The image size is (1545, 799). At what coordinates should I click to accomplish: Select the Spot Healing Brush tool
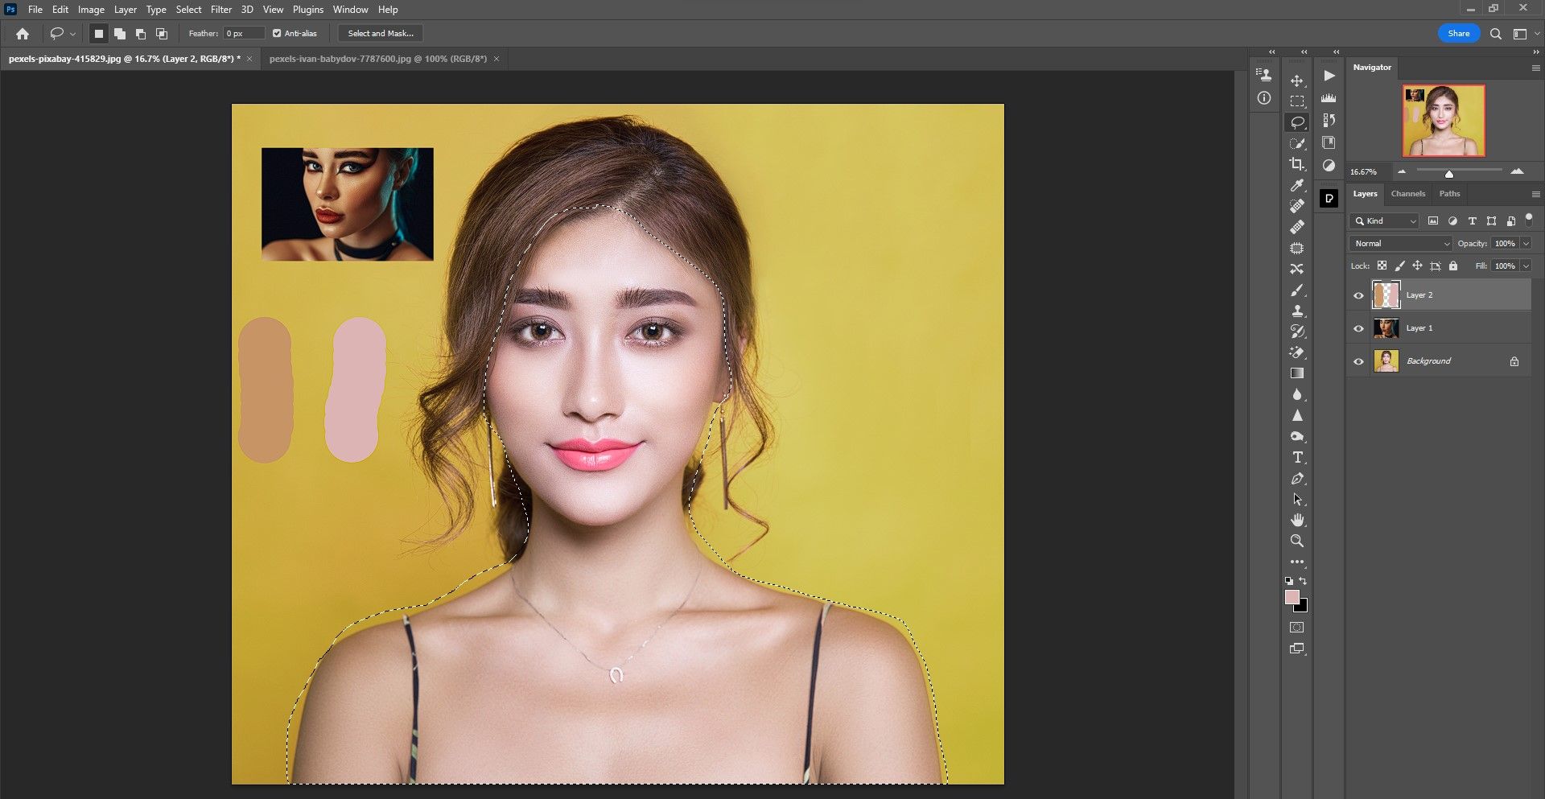(x=1296, y=206)
